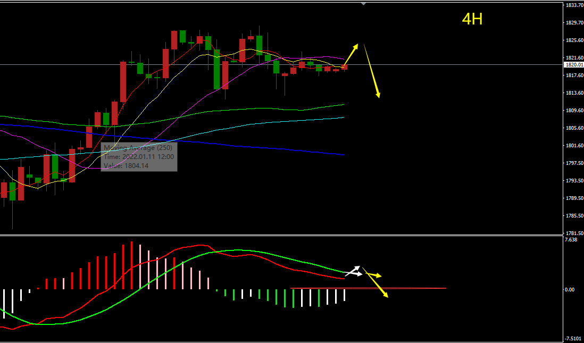This screenshot has width=584, height=343.
Task: Click the 1789.50 price scale value
Action: click(x=574, y=198)
